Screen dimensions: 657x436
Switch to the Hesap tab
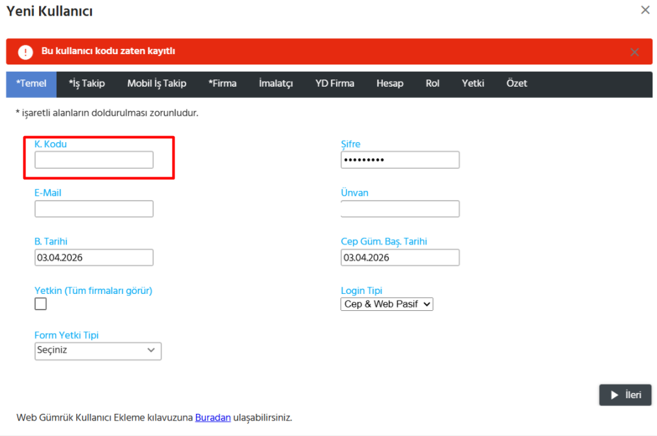coord(389,83)
